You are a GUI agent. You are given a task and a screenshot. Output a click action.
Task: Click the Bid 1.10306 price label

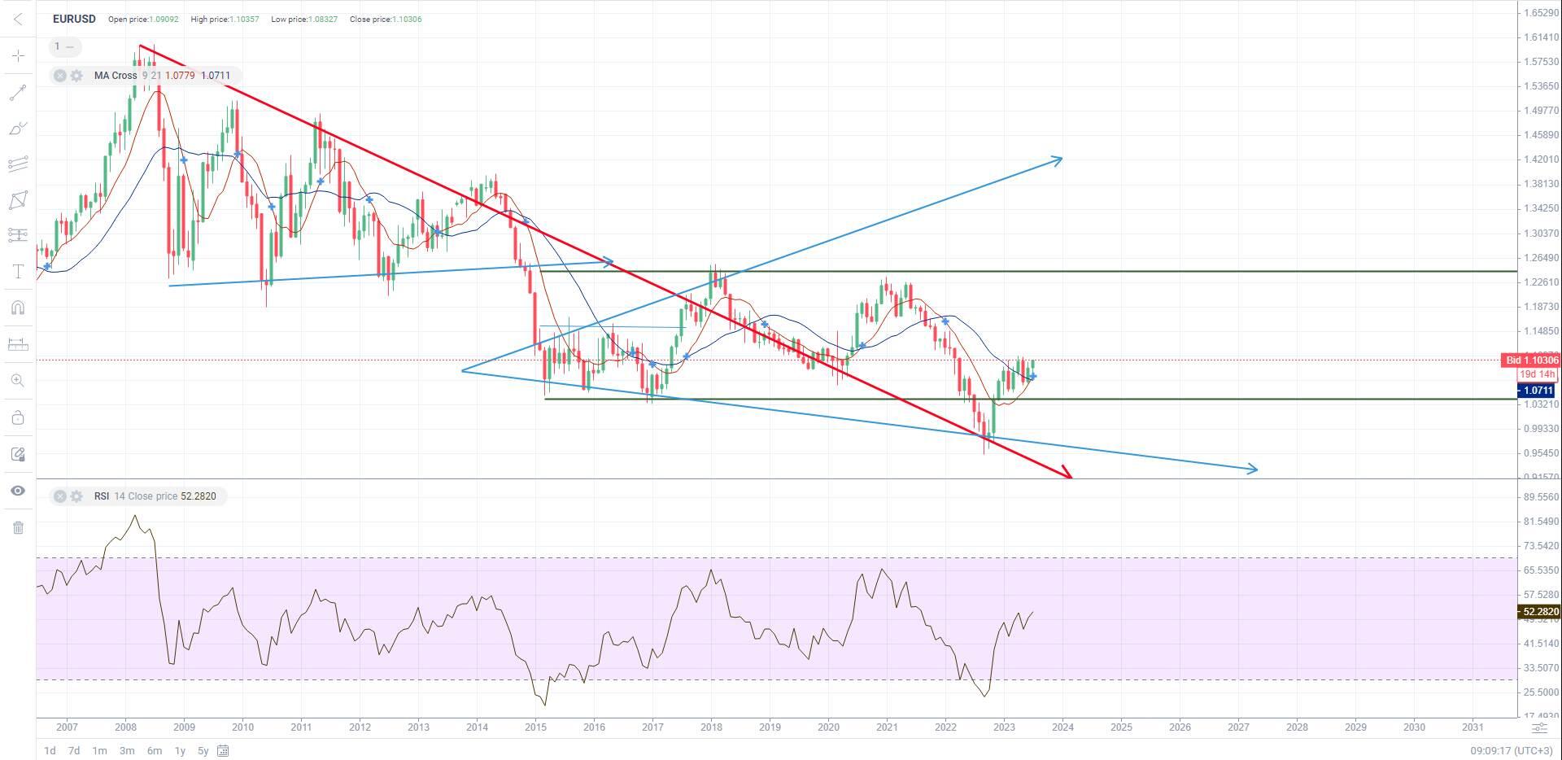click(x=1530, y=360)
